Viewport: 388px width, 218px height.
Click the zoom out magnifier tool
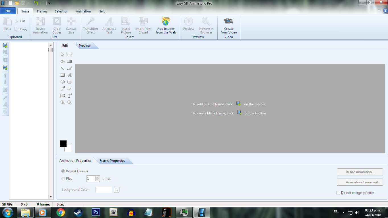(69, 102)
